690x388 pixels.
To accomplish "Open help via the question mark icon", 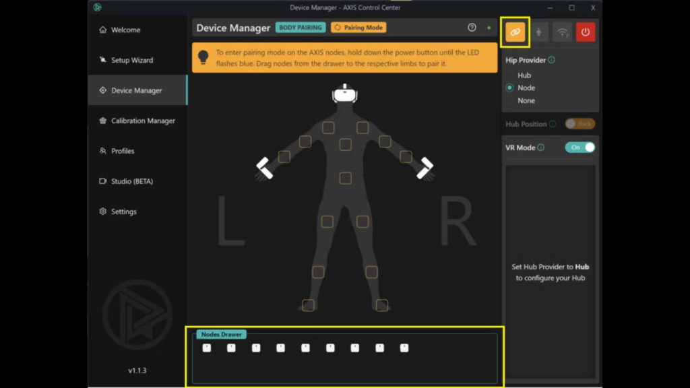I will (472, 28).
